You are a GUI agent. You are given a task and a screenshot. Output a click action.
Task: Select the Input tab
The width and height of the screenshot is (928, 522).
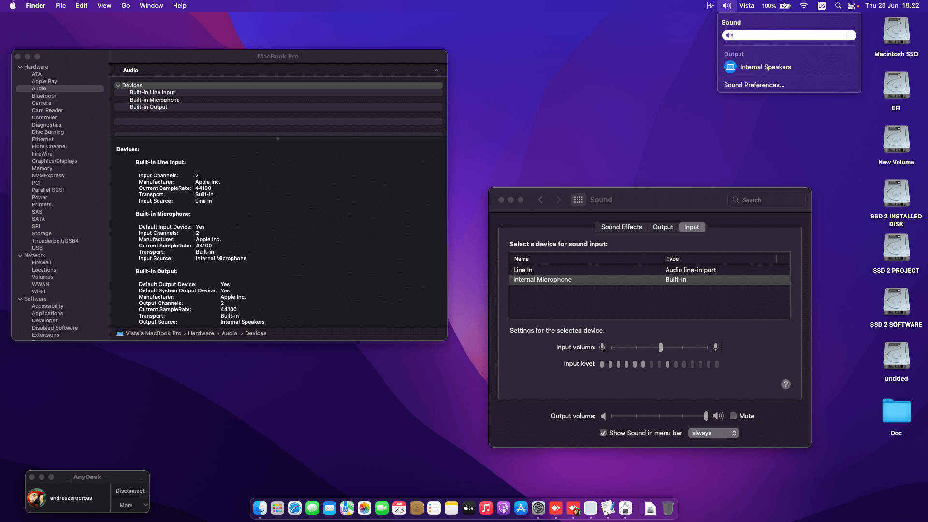(x=692, y=227)
